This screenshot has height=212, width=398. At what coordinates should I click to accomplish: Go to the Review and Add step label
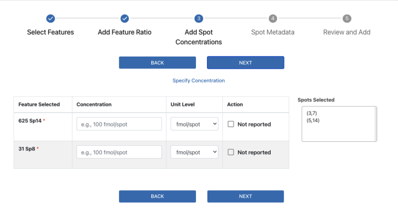point(347,32)
